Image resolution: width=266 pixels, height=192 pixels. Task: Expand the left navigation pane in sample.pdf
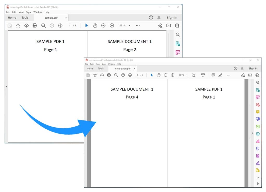coord(6,86)
